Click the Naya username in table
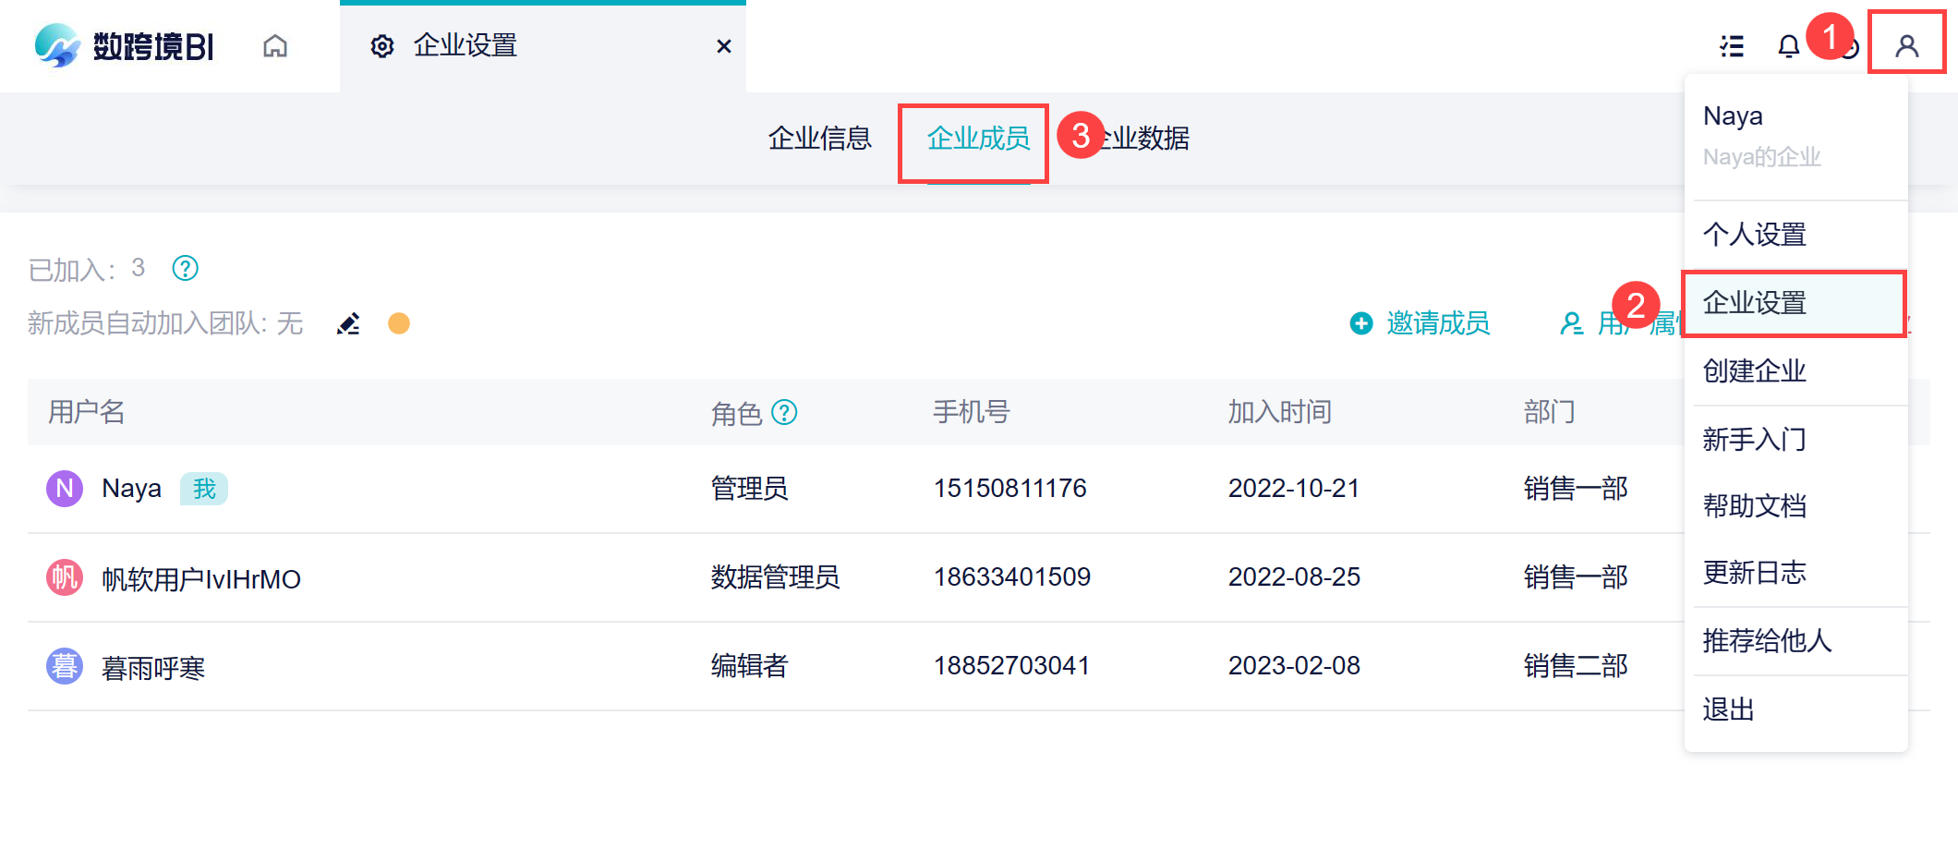Viewport: 1958px width, 849px height. 131,488
